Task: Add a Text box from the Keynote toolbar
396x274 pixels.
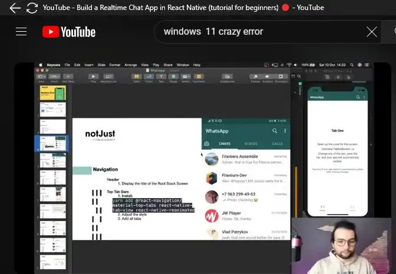Action: click(161, 76)
